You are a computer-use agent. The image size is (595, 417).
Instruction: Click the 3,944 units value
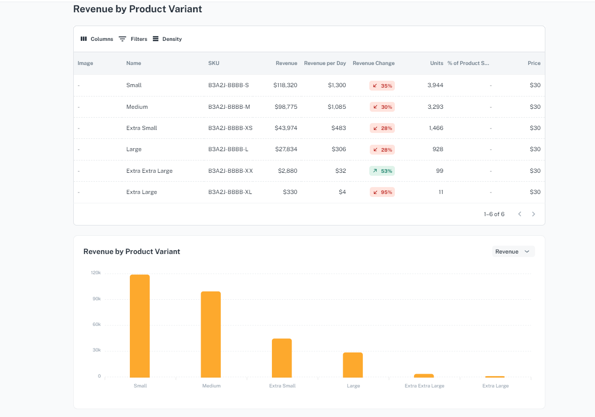(435, 85)
